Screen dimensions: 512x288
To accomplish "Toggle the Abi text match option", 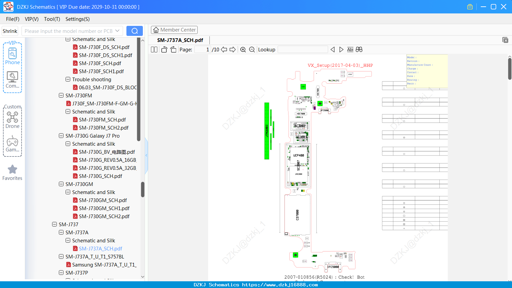I will 350,50.
